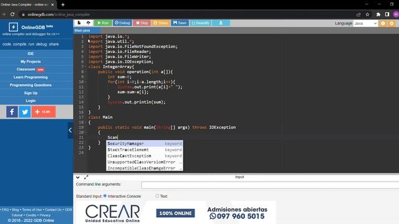Stop program execution
This screenshot has width=399, height=224.
click(x=142, y=23)
